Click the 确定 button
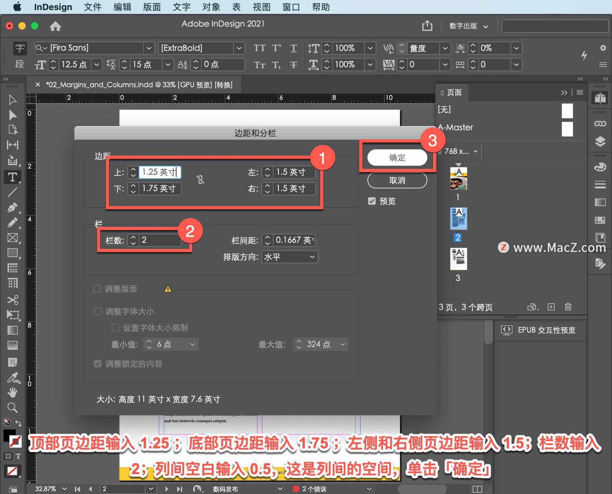Screen dimensions: 612x494 click(x=397, y=157)
